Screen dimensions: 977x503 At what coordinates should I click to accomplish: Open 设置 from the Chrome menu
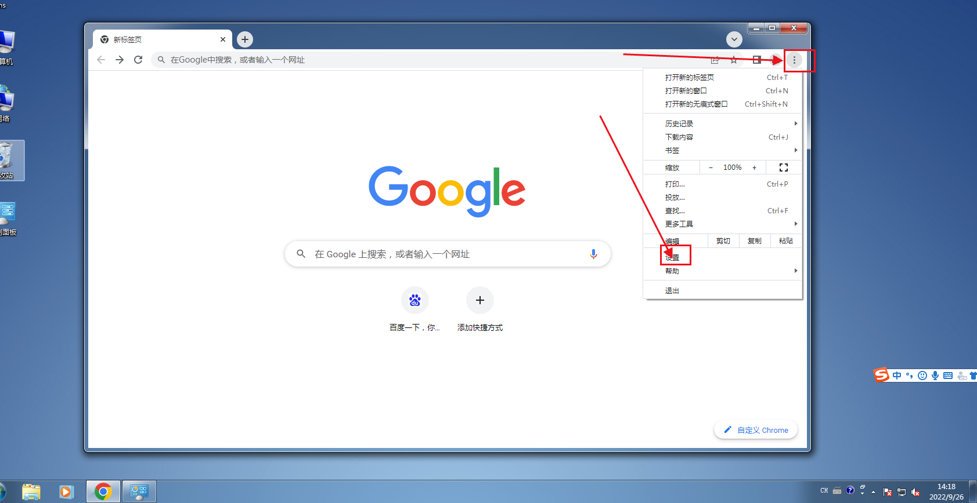[723, 258]
